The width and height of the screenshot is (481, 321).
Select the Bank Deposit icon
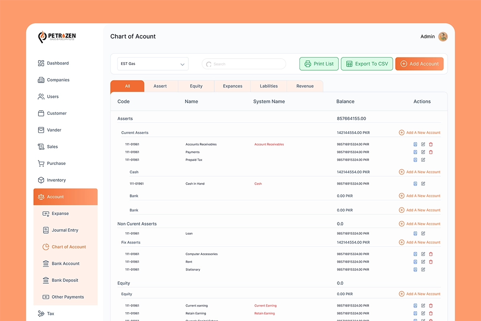point(45,280)
